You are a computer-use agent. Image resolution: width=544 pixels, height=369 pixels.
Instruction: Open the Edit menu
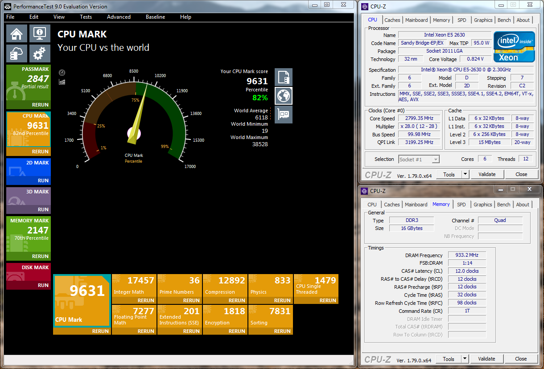[34, 17]
